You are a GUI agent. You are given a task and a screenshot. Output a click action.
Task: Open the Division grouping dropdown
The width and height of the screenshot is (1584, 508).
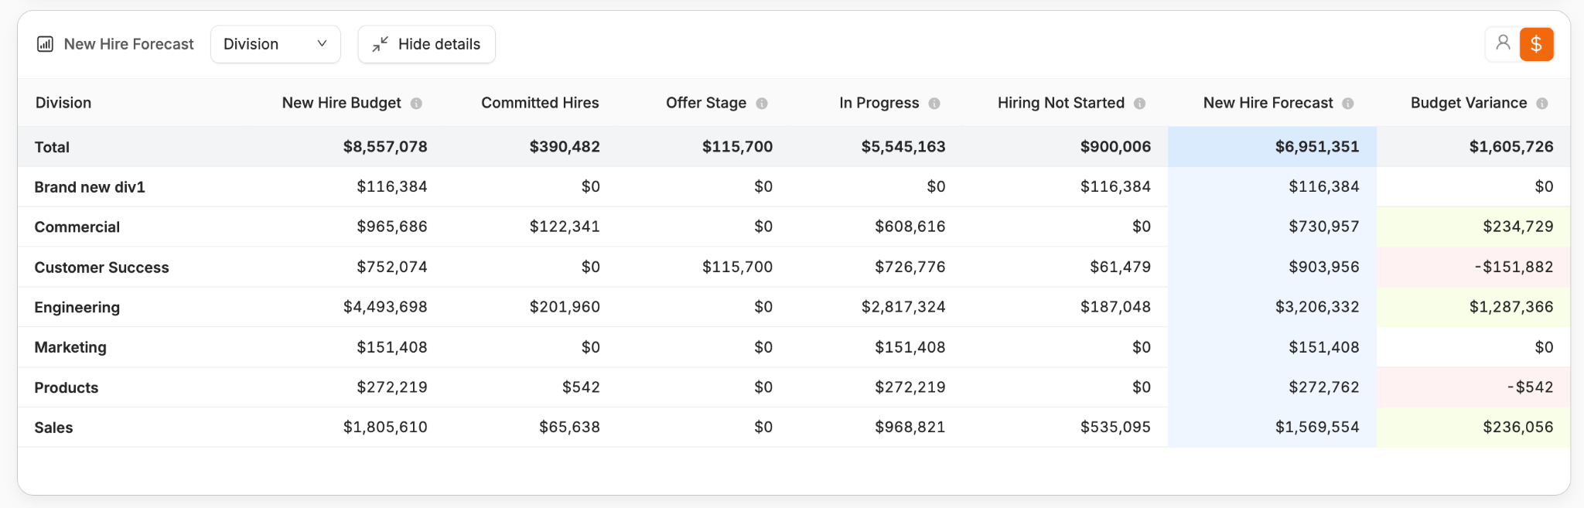pyautogui.click(x=275, y=44)
